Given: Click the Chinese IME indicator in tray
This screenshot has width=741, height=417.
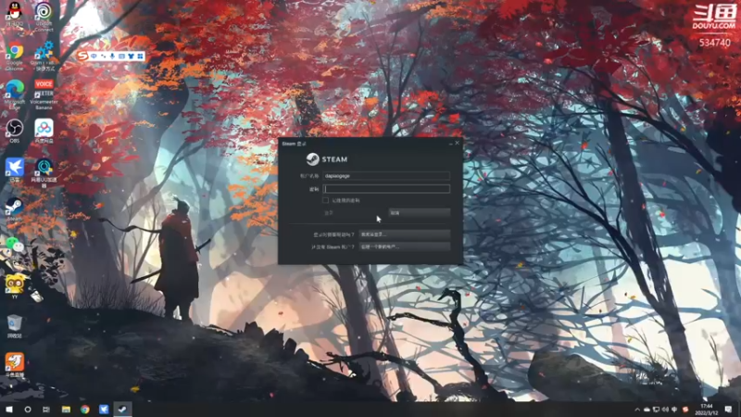Looking at the screenshot, I should (x=675, y=410).
